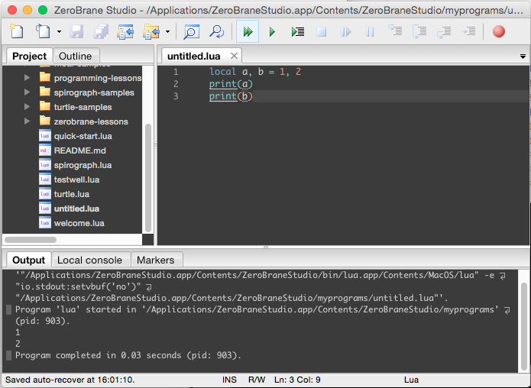Select programming-lessons folder in tree
Viewport: 531px width, 388px height.
[x=98, y=78]
